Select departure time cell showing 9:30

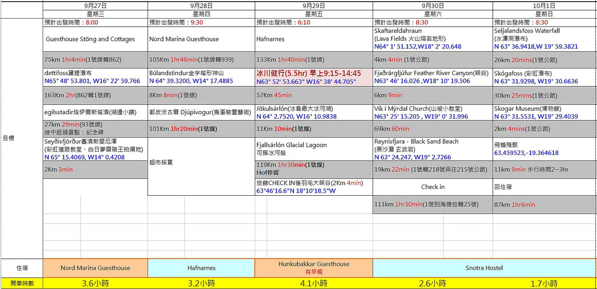pos(201,23)
